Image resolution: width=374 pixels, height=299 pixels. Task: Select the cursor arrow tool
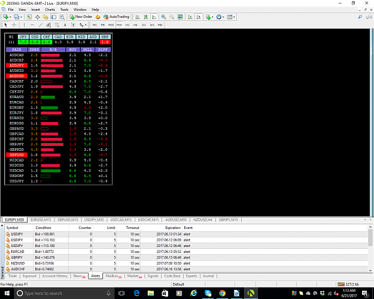click(6, 25)
